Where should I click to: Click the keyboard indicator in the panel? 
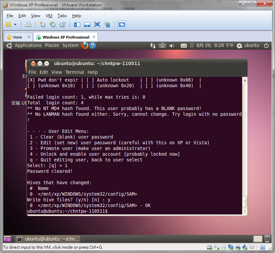pyautogui.click(x=162, y=46)
